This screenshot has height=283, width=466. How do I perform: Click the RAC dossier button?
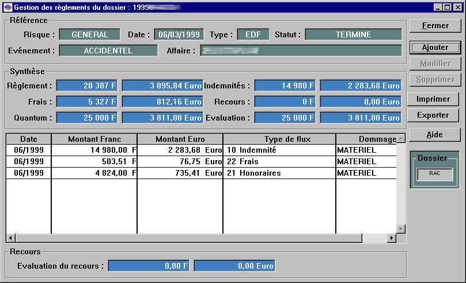pyautogui.click(x=435, y=173)
